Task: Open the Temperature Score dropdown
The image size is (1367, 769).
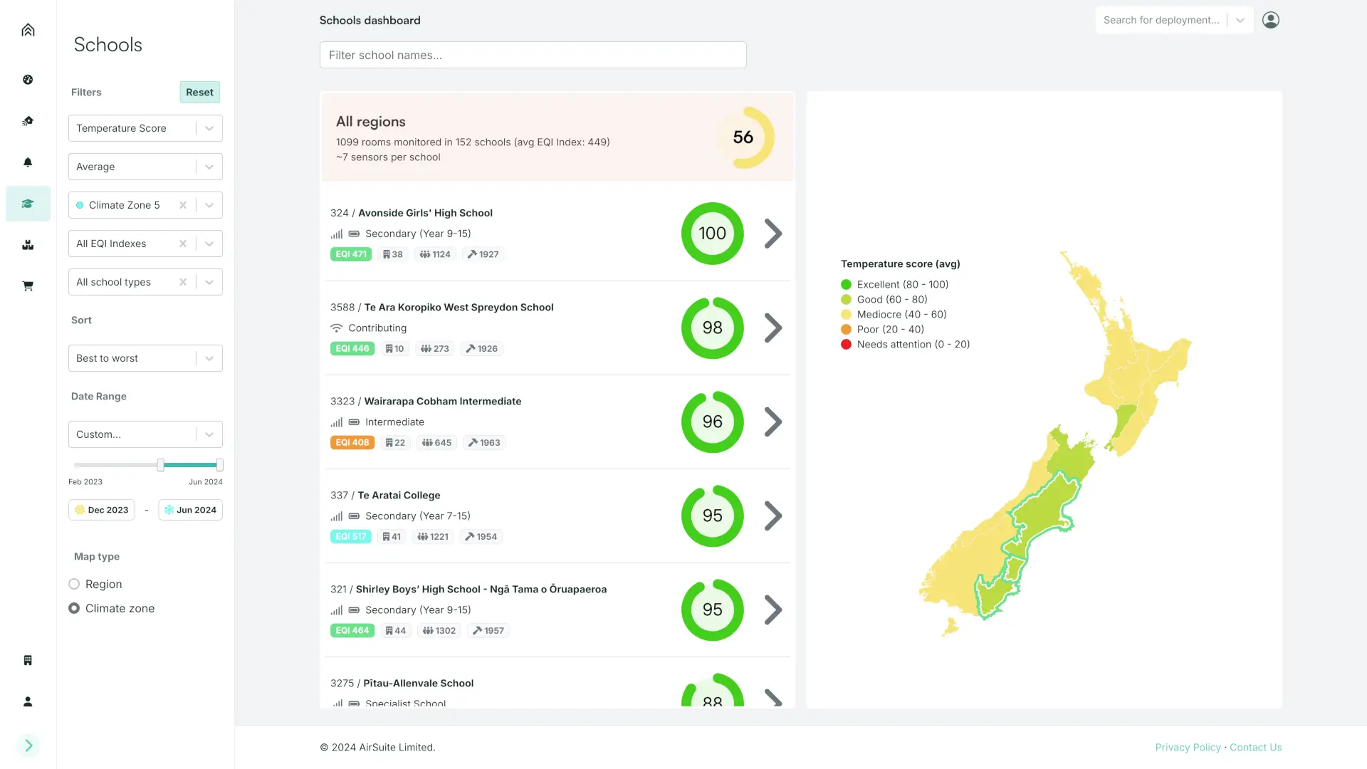Action: point(145,128)
